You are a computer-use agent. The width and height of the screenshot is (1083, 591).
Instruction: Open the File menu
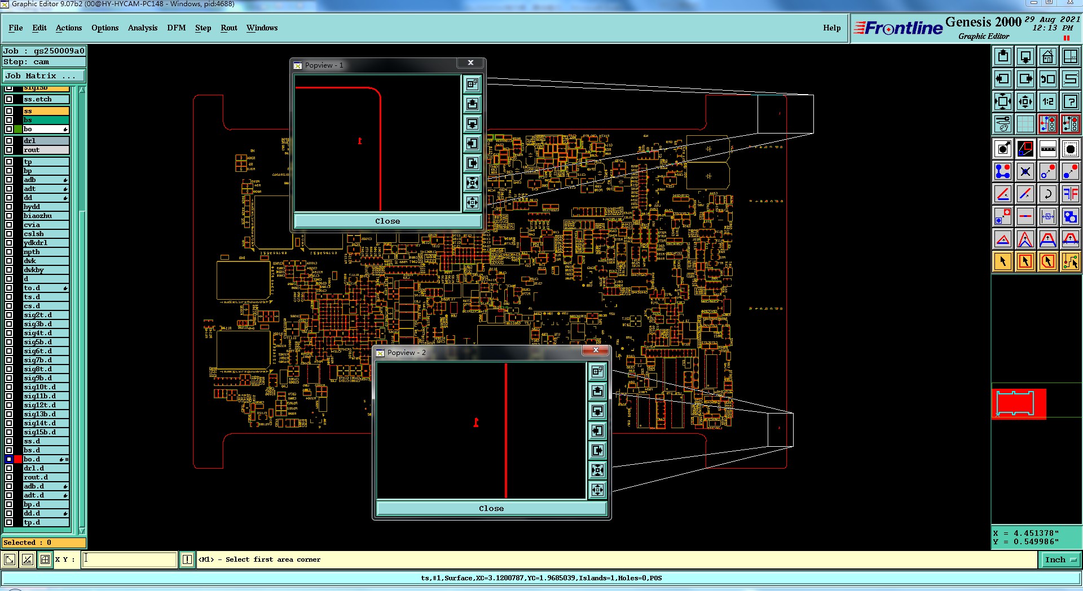coord(16,28)
